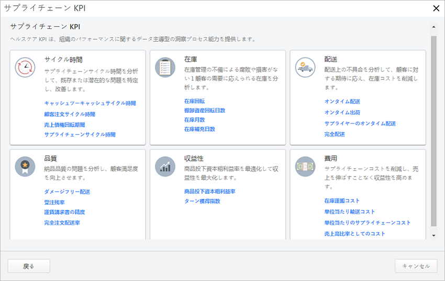Image resolution: width=445 pixels, height=281 pixels.
Task: Click the 在庫 clipboard checklist icon
Action: coord(165,67)
